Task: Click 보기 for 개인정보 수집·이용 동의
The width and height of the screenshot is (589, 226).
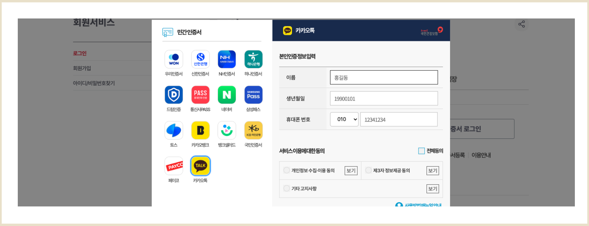Action: [351, 171]
